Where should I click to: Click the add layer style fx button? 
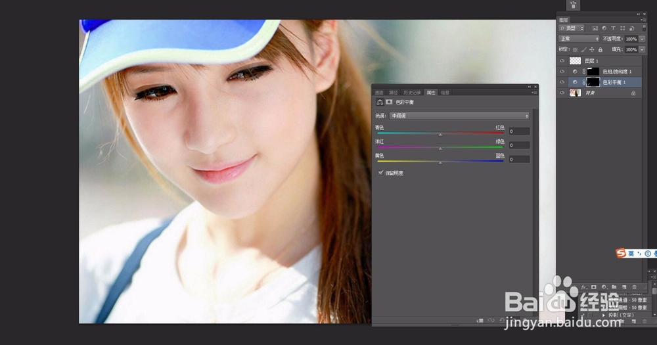click(x=583, y=287)
